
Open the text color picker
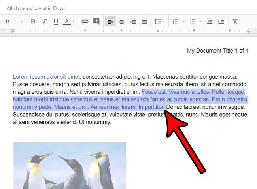67,21
